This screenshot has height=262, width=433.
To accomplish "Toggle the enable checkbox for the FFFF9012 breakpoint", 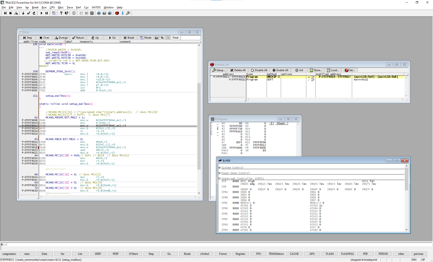I will (309, 77).
